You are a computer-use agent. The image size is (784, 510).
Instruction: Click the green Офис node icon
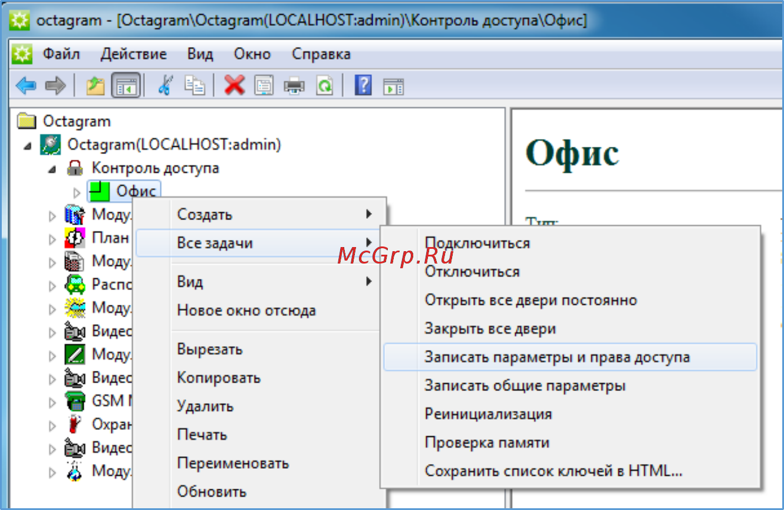point(100,192)
